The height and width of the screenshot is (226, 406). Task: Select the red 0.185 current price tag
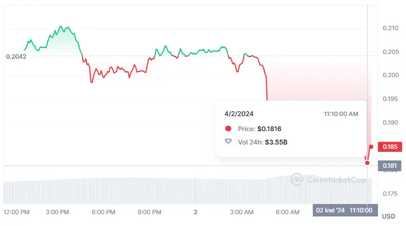pos(389,147)
